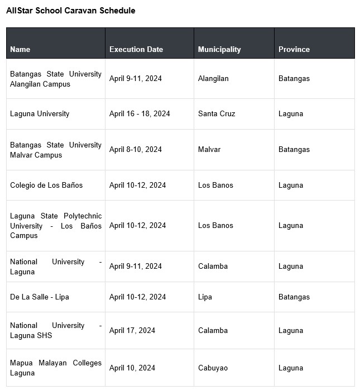The image size is (360, 390).
Task: Select the Execution Date column header
Action: point(136,49)
